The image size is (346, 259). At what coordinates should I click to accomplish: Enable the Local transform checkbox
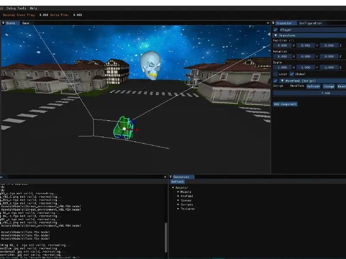coord(275,74)
